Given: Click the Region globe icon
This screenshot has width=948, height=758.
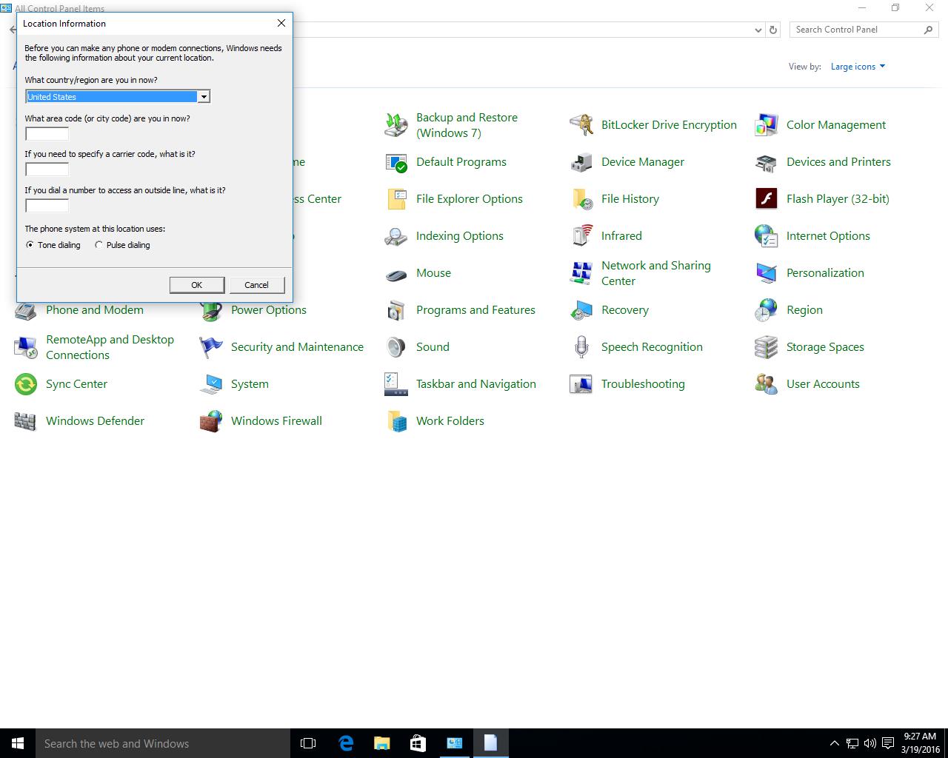Looking at the screenshot, I should [767, 310].
